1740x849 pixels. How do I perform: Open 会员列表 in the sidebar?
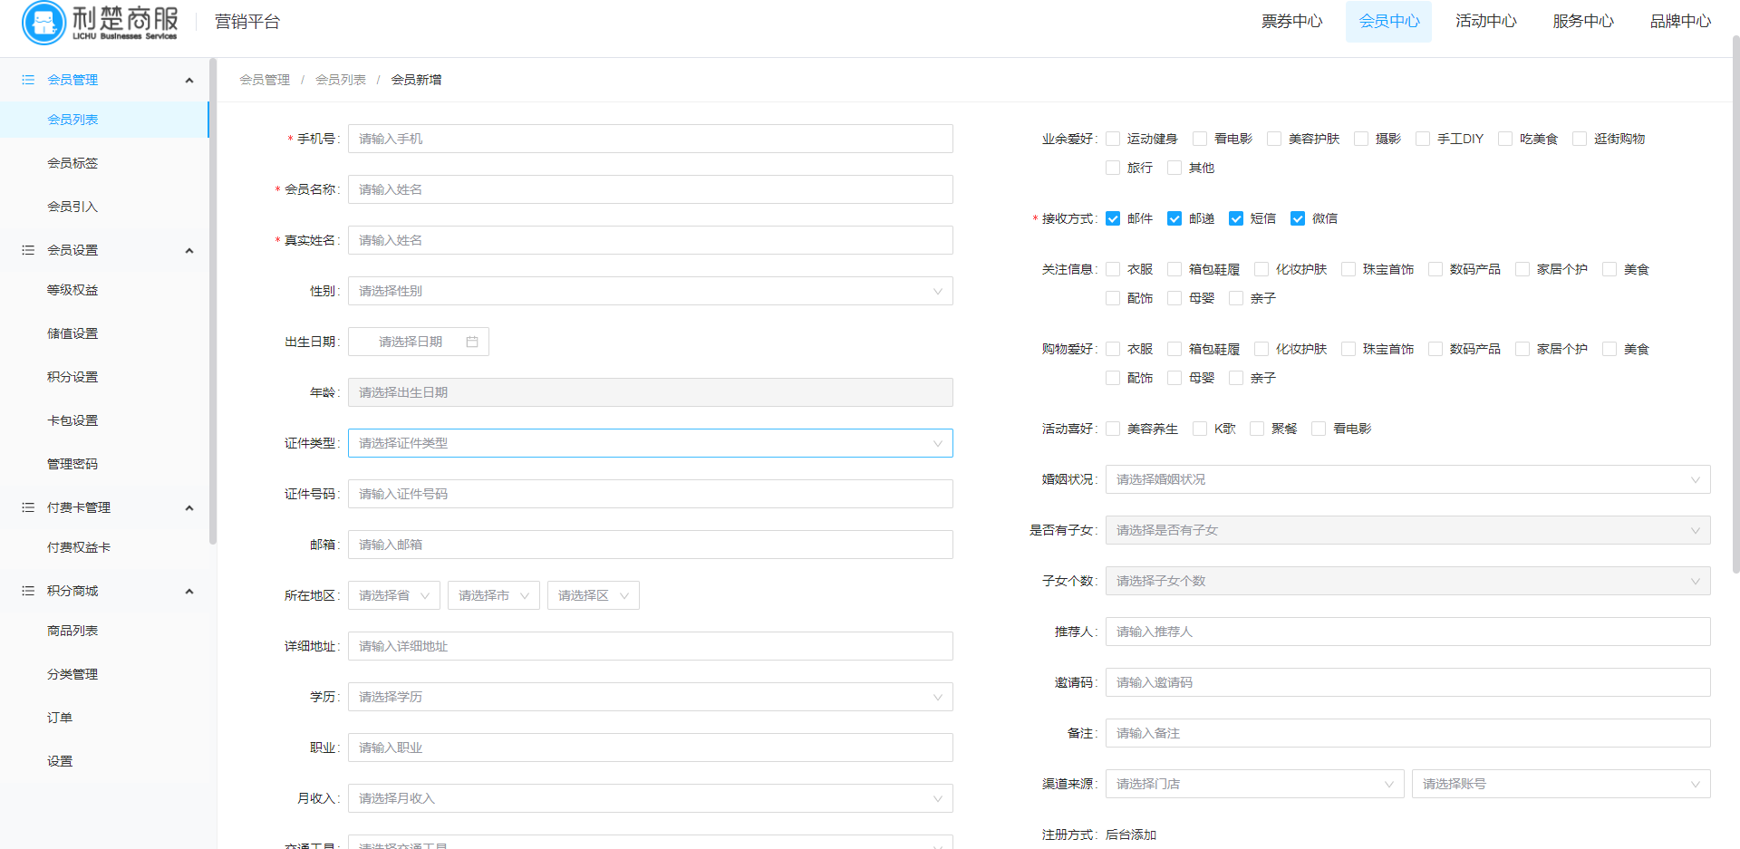[104, 120]
